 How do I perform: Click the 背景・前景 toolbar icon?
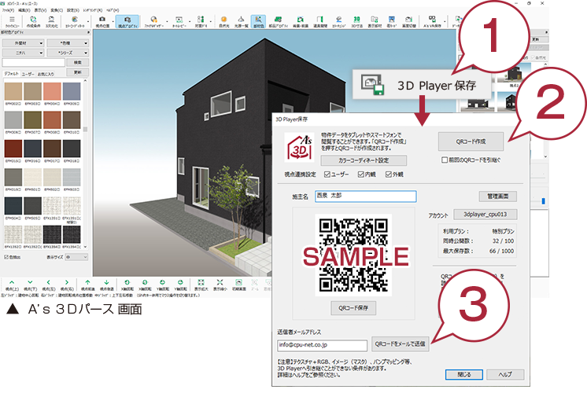(301, 21)
